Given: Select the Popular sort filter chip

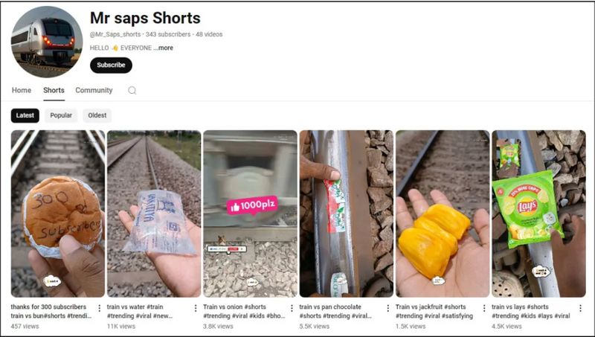Looking at the screenshot, I should pyautogui.click(x=61, y=115).
